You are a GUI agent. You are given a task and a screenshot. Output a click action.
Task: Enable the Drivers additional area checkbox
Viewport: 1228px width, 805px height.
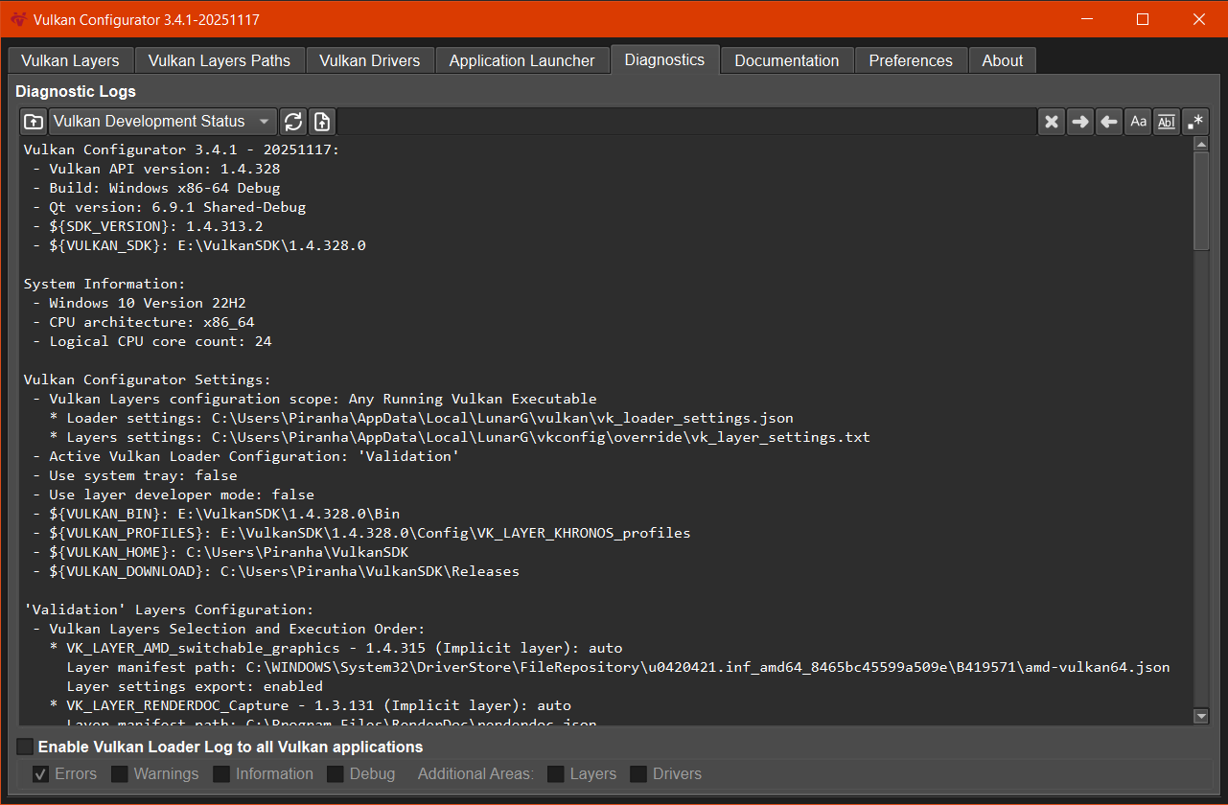tap(638, 774)
